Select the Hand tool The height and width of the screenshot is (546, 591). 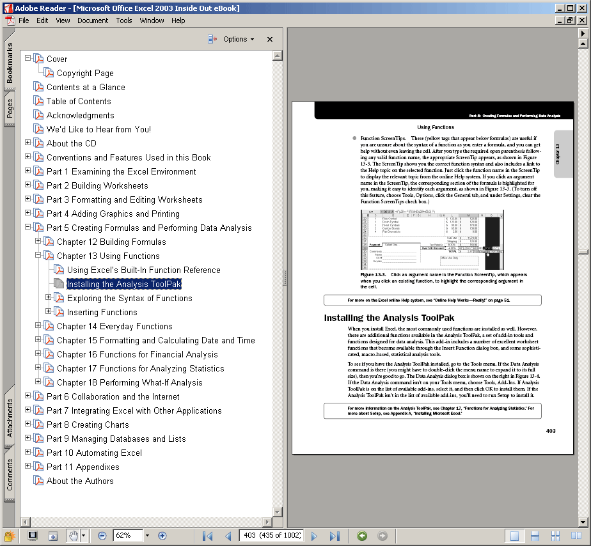(73, 535)
